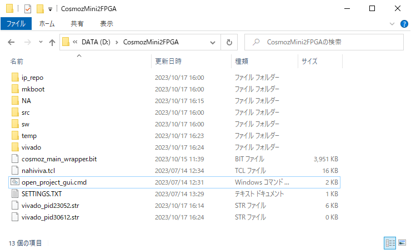Click the Properties icon in the title bar
The width and height of the screenshot is (411, 250).
(28, 9)
